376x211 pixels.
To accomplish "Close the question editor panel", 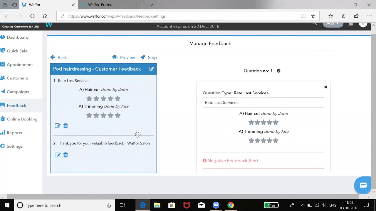I will point(325,87).
